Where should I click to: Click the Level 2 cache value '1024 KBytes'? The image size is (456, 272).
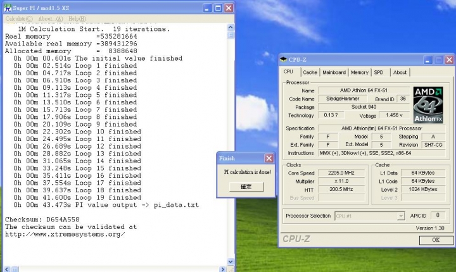click(x=423, y=189)
